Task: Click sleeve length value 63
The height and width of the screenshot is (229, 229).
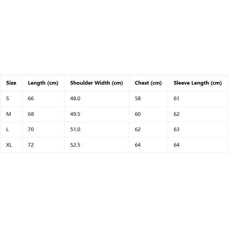Action: 177,129
